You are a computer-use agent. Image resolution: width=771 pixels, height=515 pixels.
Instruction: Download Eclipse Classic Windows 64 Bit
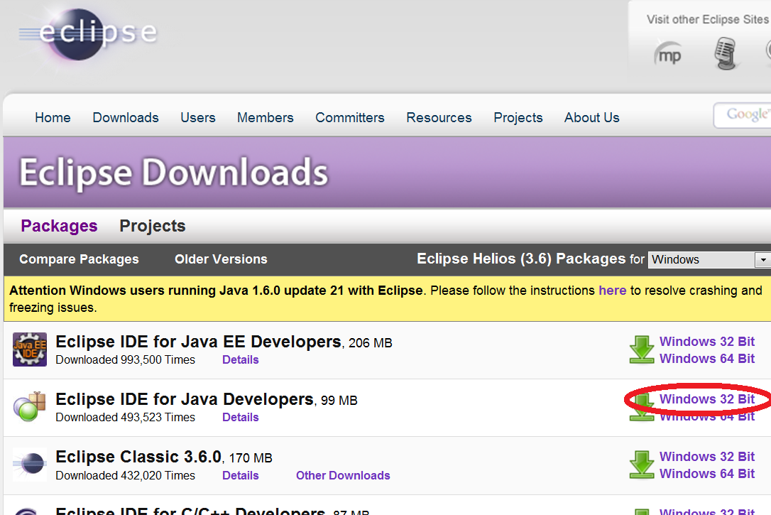(x=706, y=474)
